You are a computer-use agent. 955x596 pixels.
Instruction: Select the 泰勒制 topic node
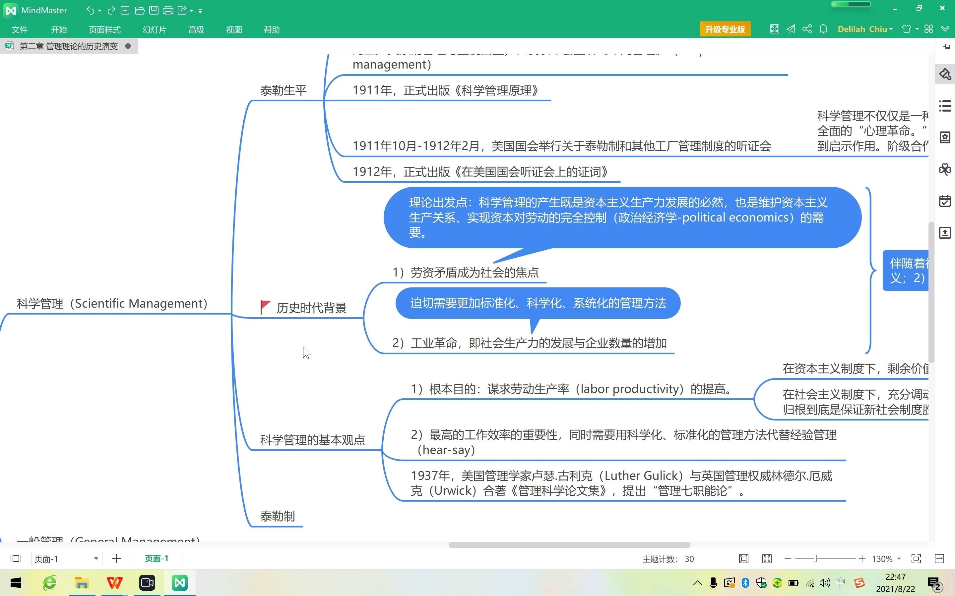(x=278, y=516)
